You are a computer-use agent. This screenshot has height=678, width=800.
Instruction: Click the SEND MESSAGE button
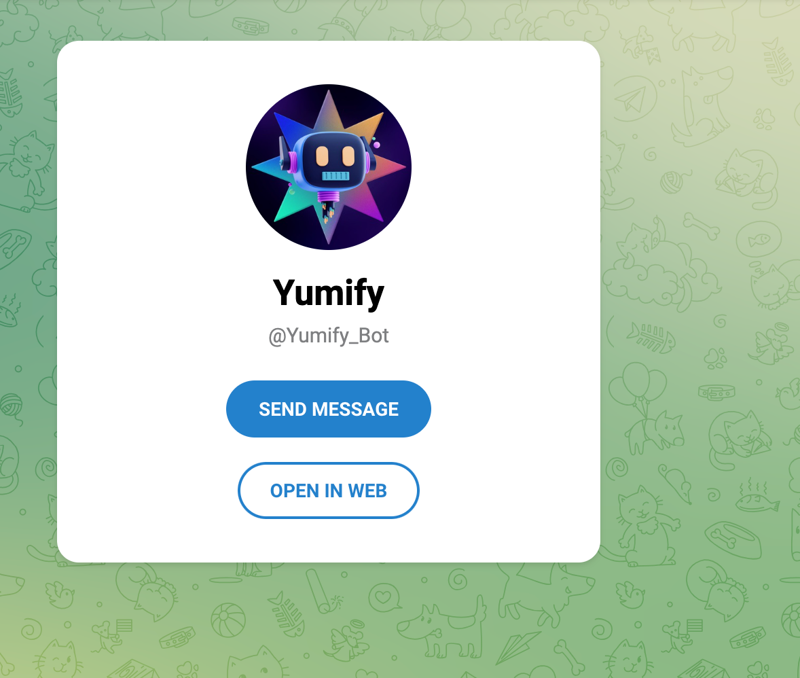coord(329,409)
